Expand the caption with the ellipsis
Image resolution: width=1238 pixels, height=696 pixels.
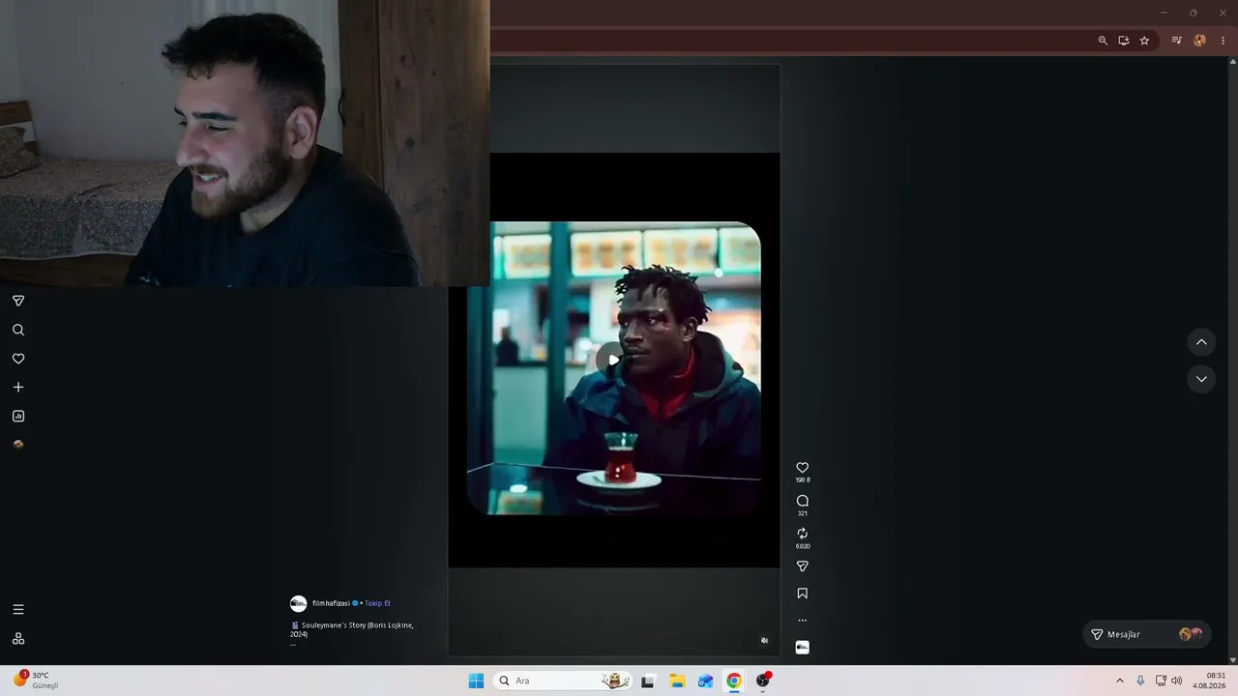293,644
